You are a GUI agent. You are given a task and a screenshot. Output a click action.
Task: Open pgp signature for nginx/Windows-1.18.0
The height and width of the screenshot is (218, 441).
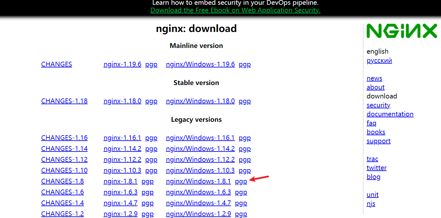pyautogui.click(x=245, y=101)
